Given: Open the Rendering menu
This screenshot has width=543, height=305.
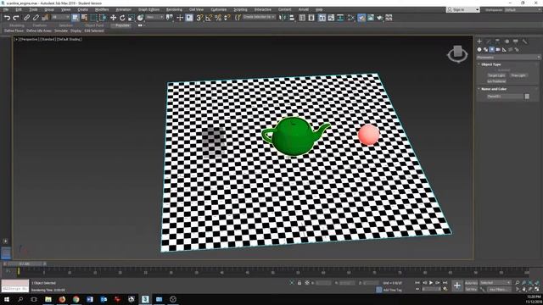Looking at the screenshot, I should (x=174, y=9).
